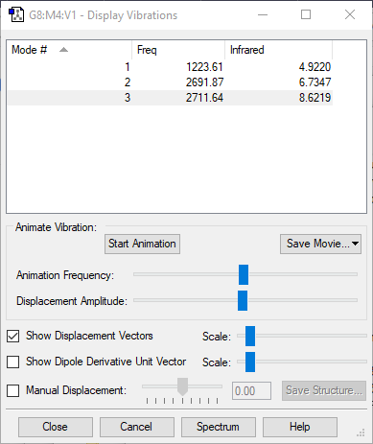Maximize the Display Vibrations window
The height and width of the screenshot is (444, 373).
click(306, 14)
